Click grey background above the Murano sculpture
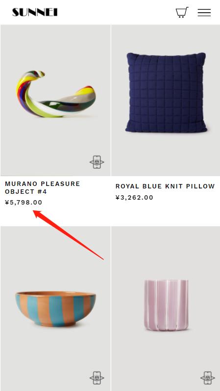Screen dimensions: 220x391 [x=55, y=46]
